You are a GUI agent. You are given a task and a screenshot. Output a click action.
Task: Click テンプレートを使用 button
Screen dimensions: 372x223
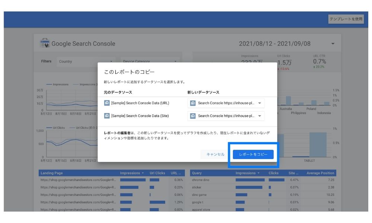click(346, 19)
